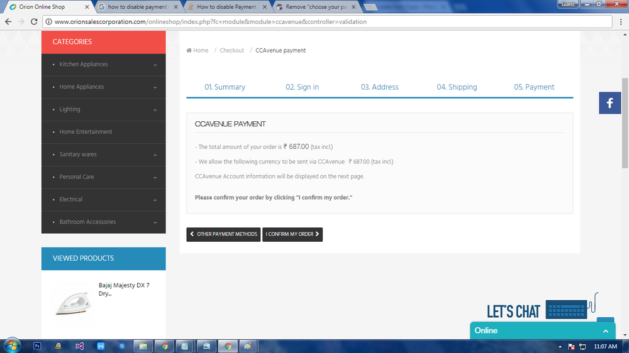Expand the Electrical category
Image resolution: width=629 pixels, height=353 pixels.
point(155,200)
